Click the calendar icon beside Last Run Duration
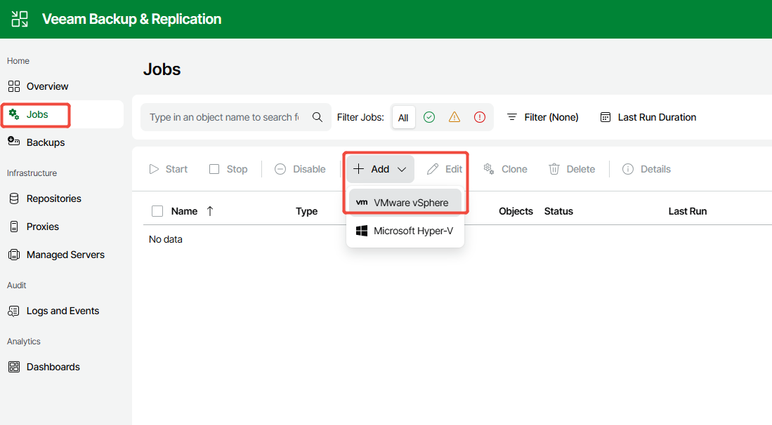 pyautogui.click(x=606, y=117)
